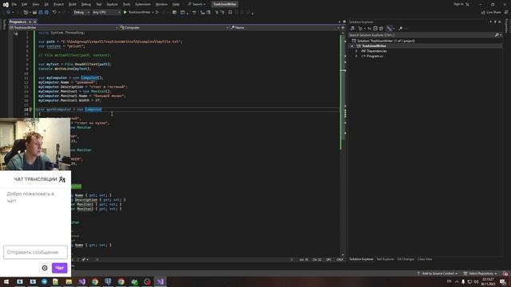Close the Program.cs tab
This screenshot has width=511, height=287.
pos(35,22)
